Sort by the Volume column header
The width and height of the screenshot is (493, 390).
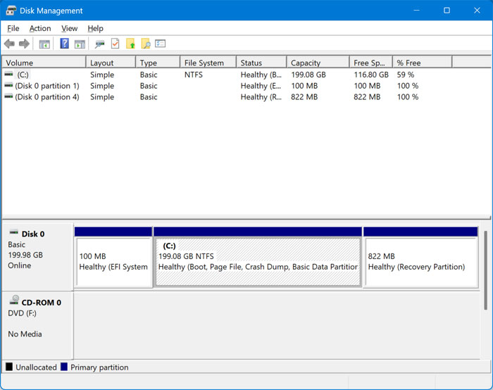(44, 63)
